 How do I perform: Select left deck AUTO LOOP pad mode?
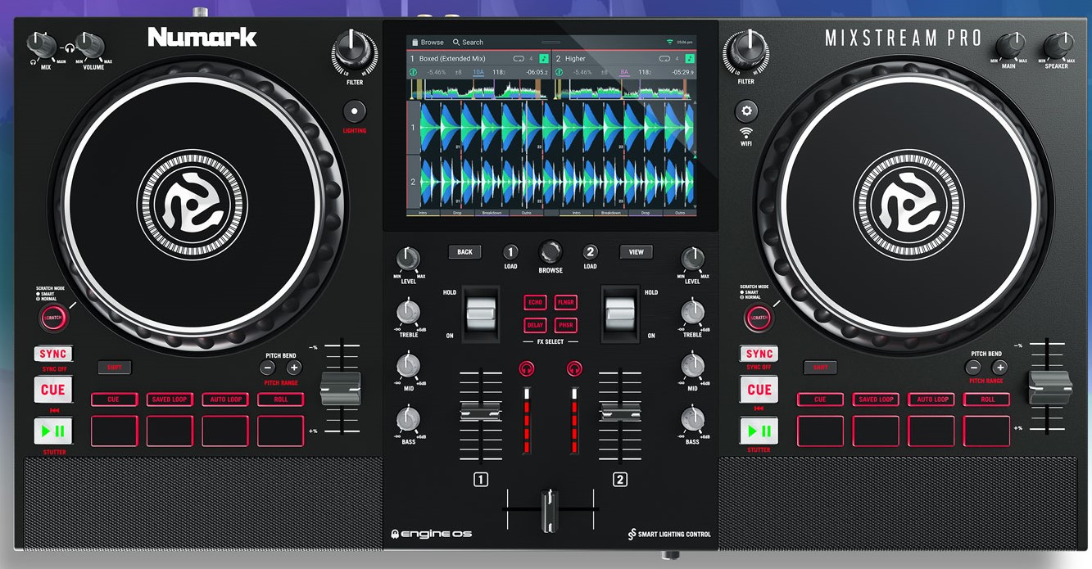pos(225,400)
